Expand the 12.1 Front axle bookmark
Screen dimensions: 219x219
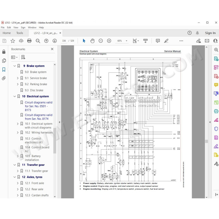tap(18, 183)
